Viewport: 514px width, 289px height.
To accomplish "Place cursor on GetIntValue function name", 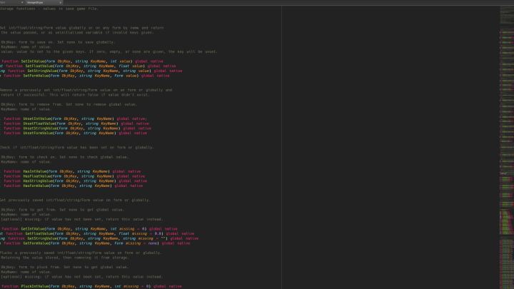I will [x=33, y=229].
